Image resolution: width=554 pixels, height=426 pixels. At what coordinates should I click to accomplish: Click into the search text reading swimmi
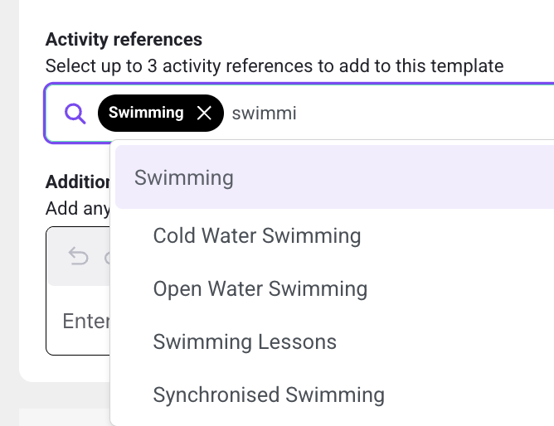[264, 114]
